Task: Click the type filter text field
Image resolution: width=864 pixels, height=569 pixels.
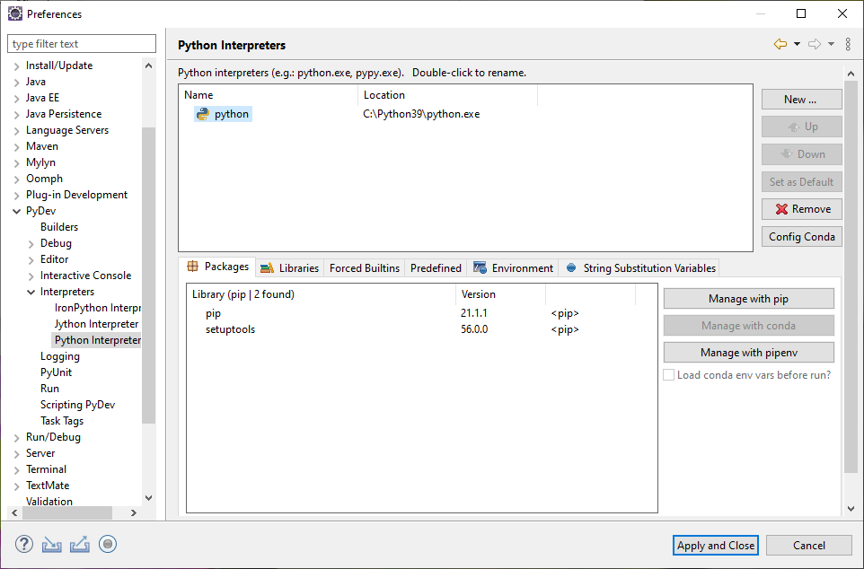Action: [x=81, y=43]
